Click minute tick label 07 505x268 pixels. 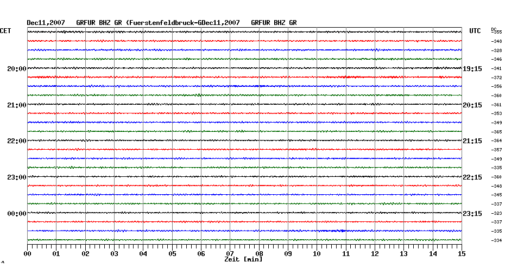[x=230, y=254]
